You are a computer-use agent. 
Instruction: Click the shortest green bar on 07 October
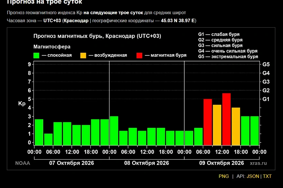click(48, 139)
